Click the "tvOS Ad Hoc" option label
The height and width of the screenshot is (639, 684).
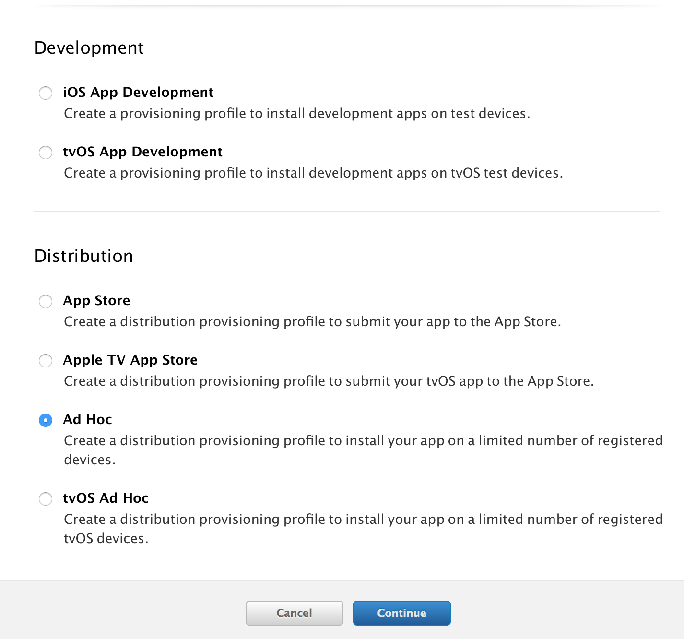[106, 498]
